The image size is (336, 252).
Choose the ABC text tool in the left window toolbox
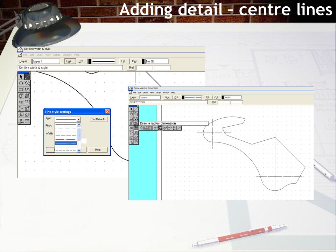pyautogui.click(x=21, y=102)
